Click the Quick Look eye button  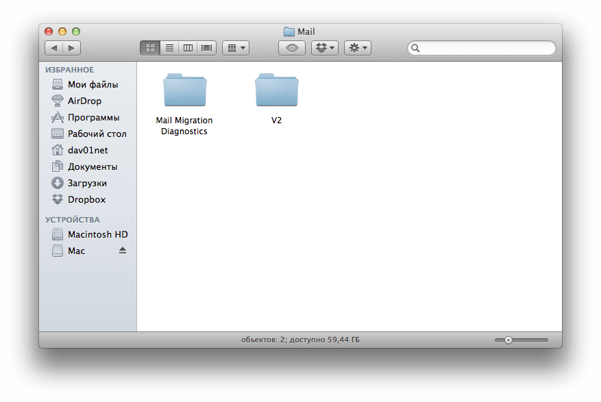(292, 48)
